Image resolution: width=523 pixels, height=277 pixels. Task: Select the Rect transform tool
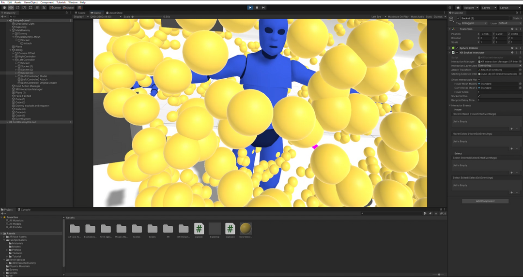tap(31, 8)
